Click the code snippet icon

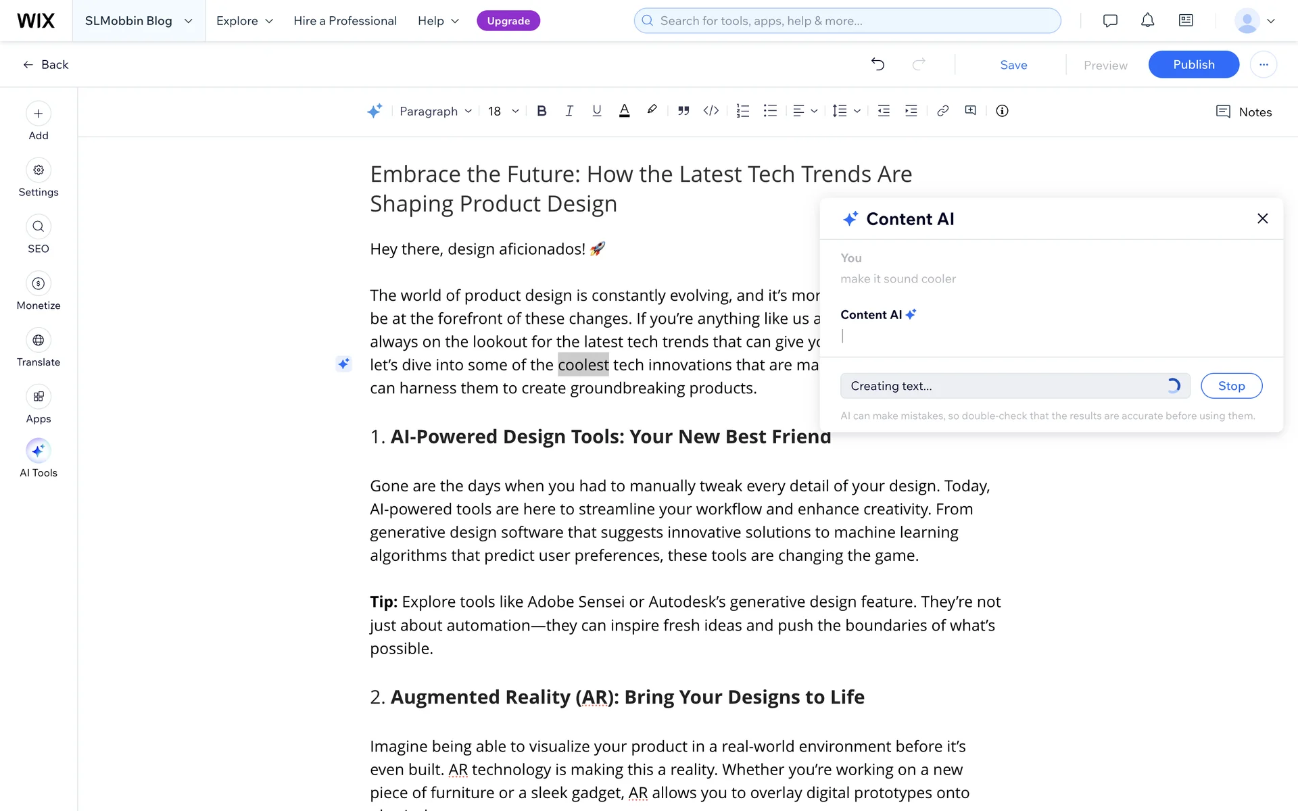(x=711, y=111)
